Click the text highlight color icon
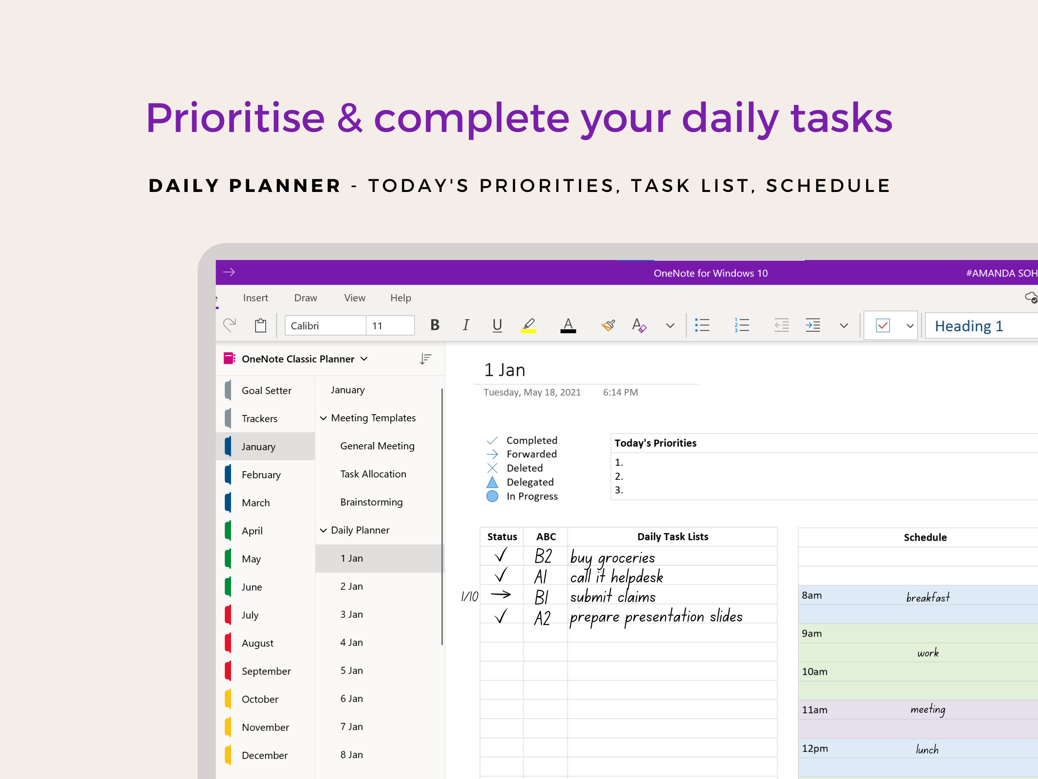 click(529, 327)
